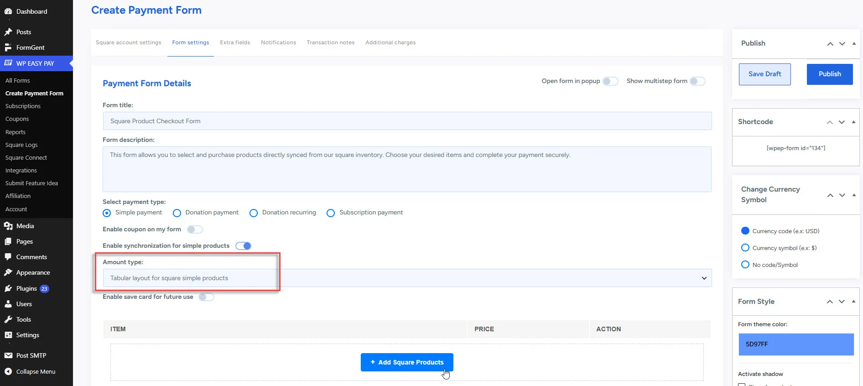863x386 pixels.
Task: Move Change Currency Symbol panel up
Action: [x=830, y=195]
